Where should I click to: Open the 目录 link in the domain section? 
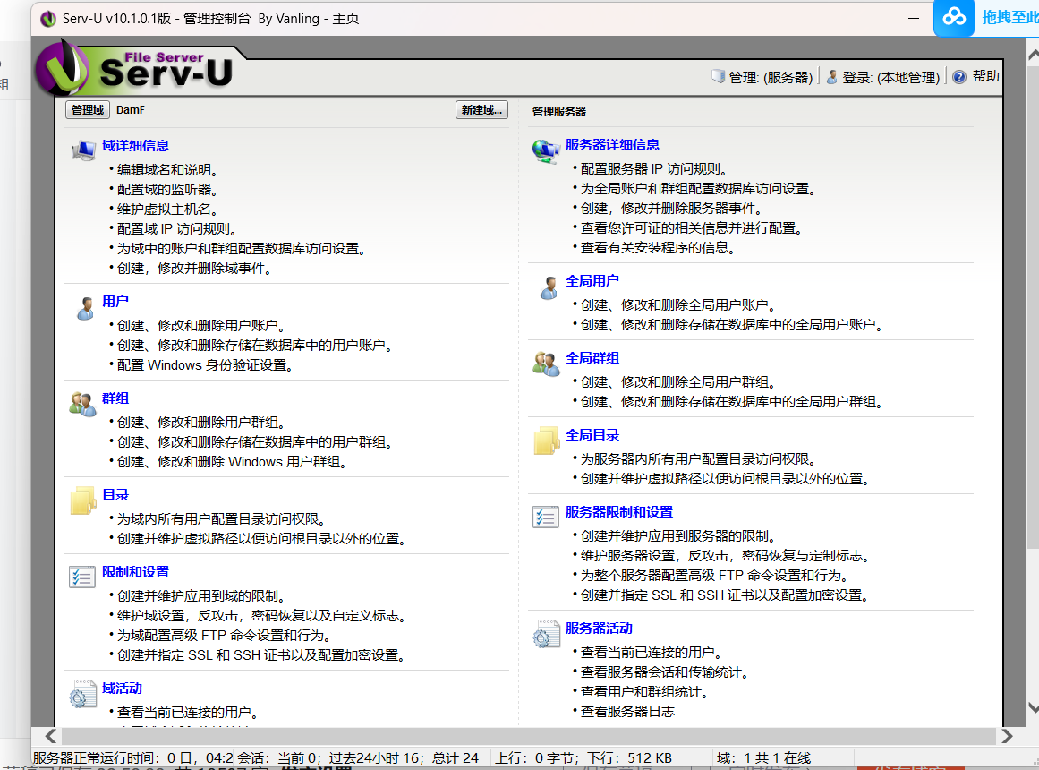click(x=115, y=495)
